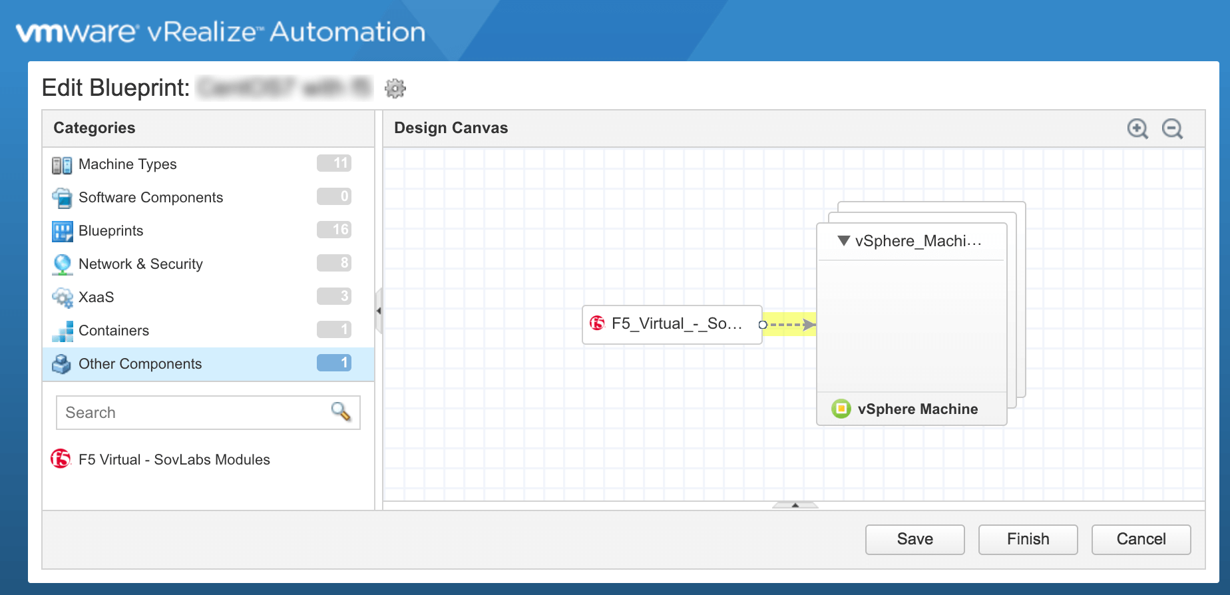
Task: Click the Network & Security count badge 8
Action: [x=334, y=263]
